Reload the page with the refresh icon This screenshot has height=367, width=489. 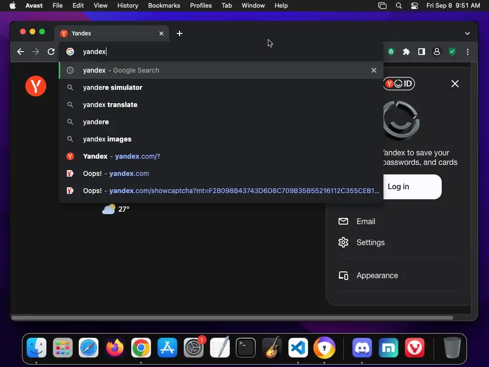coord(51,52)
